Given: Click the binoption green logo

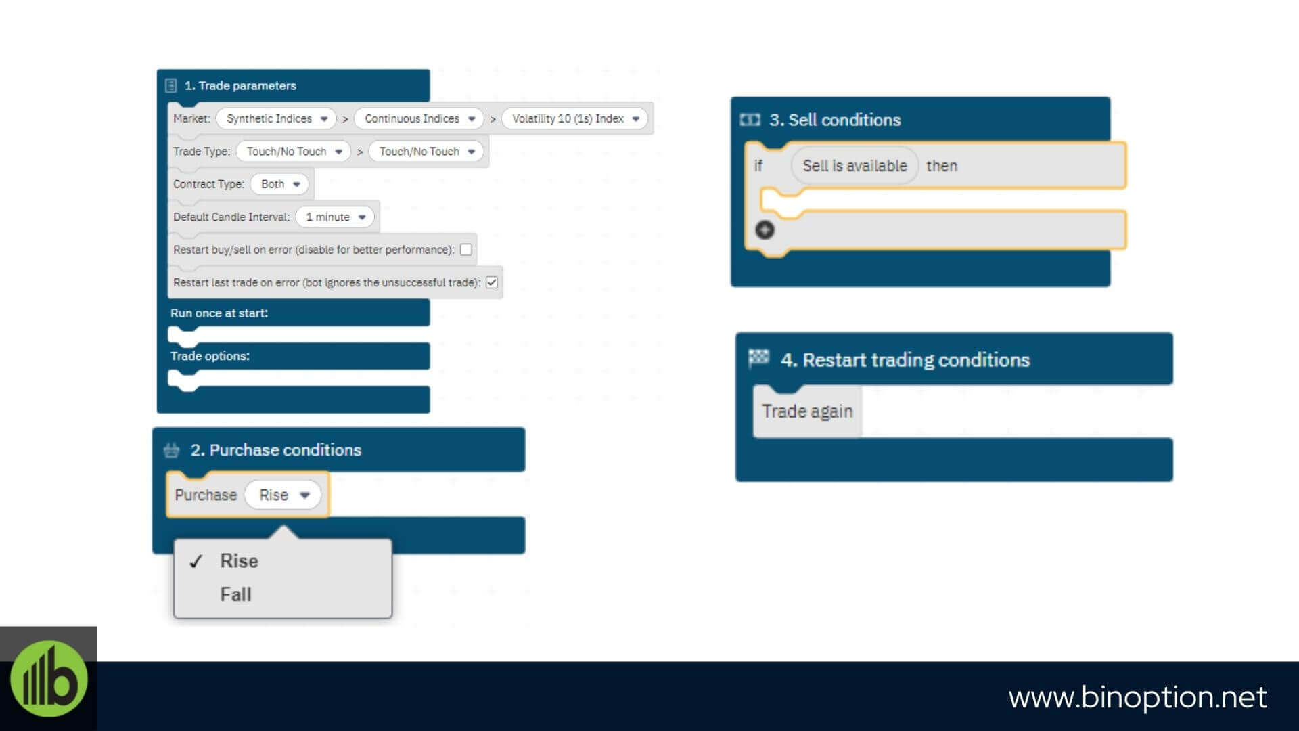Looking at the screenshot, I should [x=49, y=679].
